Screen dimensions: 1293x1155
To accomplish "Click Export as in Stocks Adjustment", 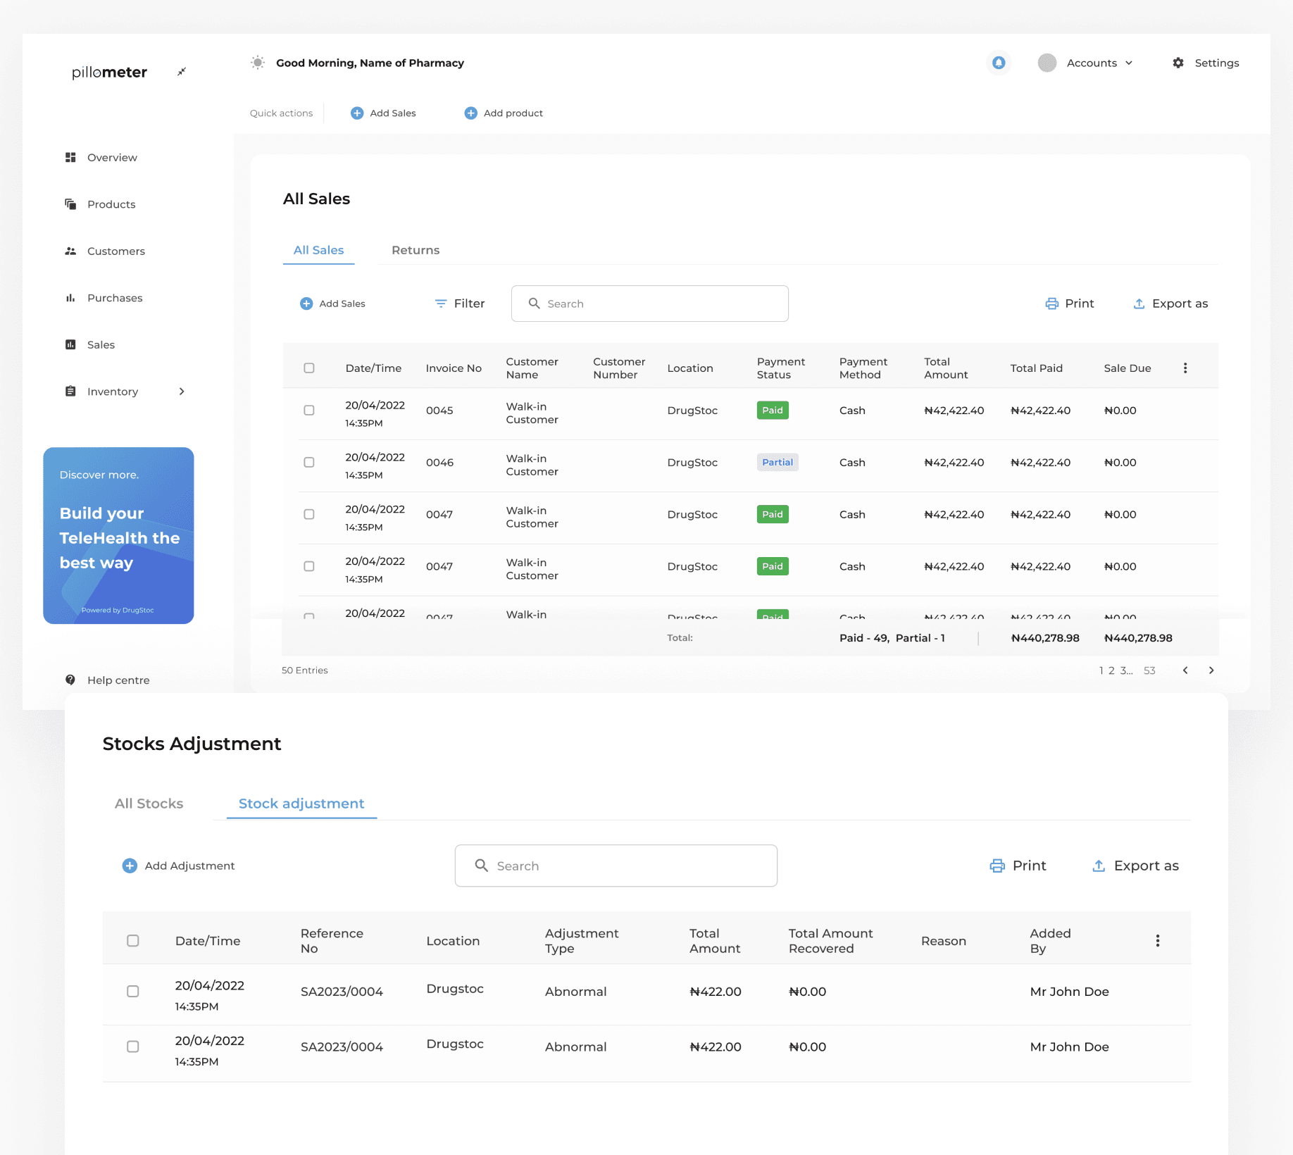I will (1135, 866).
